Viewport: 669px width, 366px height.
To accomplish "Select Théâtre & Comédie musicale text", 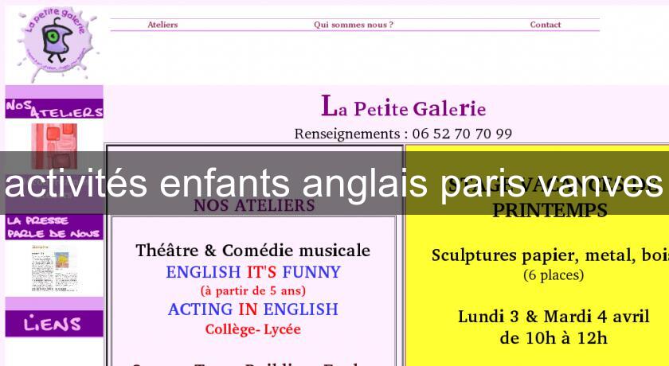I will pyautogui.click(x=252, y=251).
